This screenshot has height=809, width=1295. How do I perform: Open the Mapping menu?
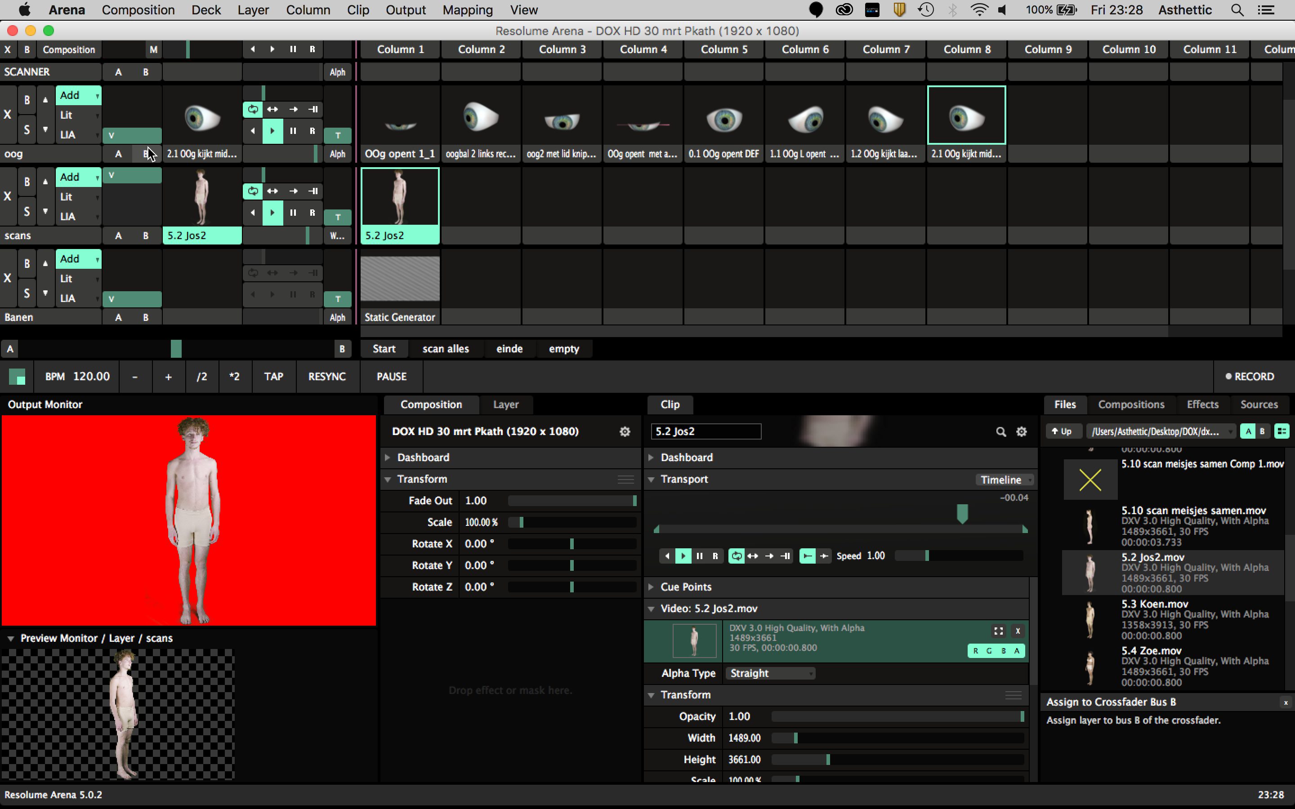coord(467,10)
